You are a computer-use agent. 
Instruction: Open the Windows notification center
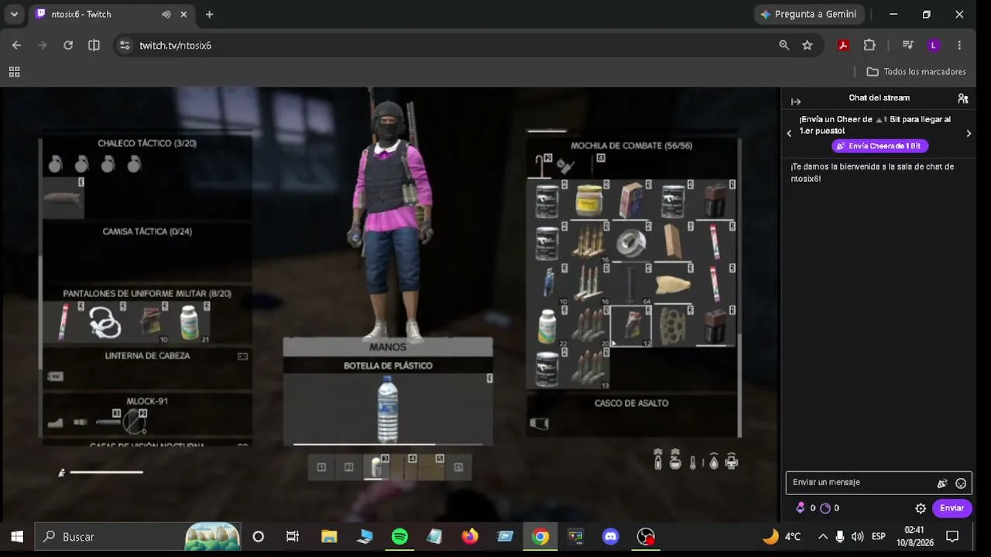(952, 536)
